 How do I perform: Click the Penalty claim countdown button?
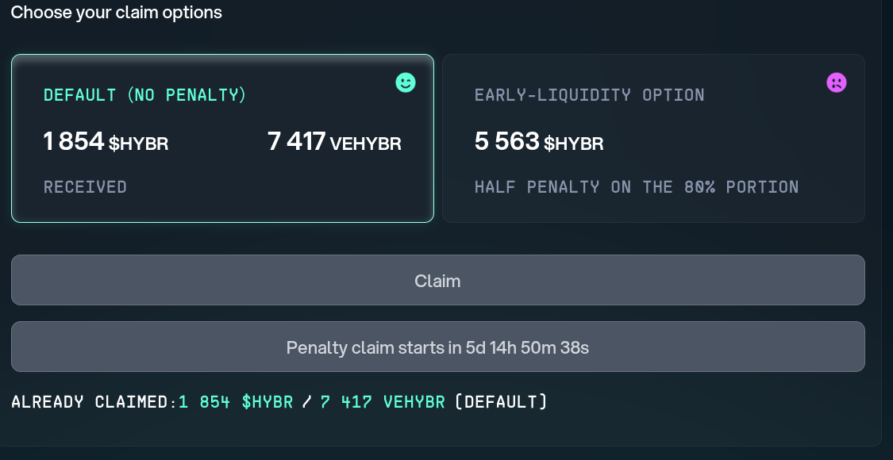(x=437, y=347)
